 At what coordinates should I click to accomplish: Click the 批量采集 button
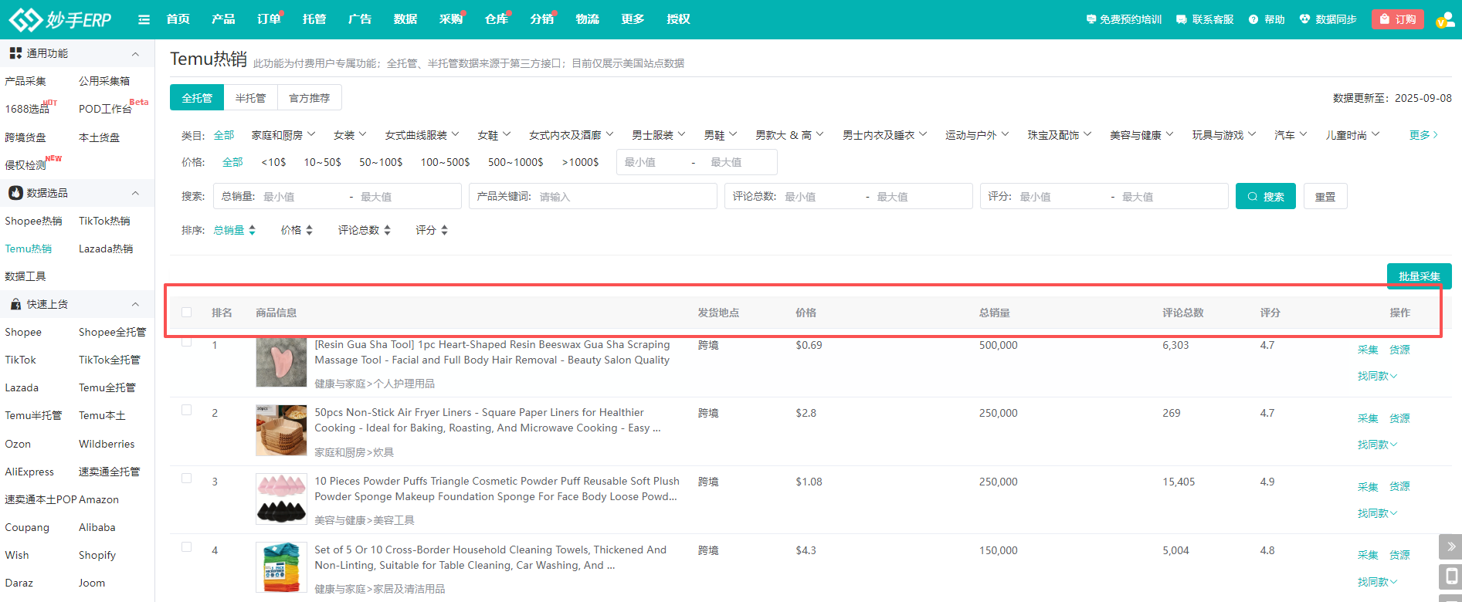pyautogui.click(x=1420, y=276)
